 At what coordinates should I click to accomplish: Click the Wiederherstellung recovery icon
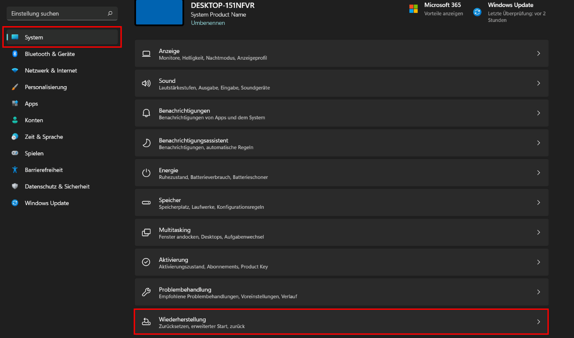point(146,321)
